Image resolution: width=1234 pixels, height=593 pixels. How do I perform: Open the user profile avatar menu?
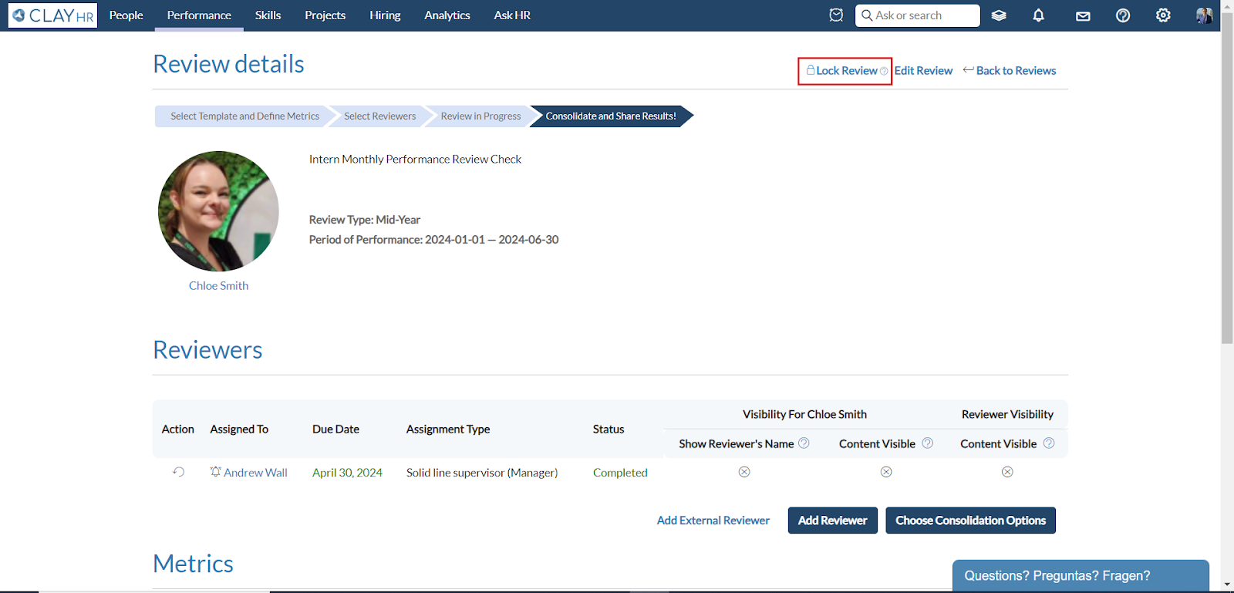[x=1203, y=15]
